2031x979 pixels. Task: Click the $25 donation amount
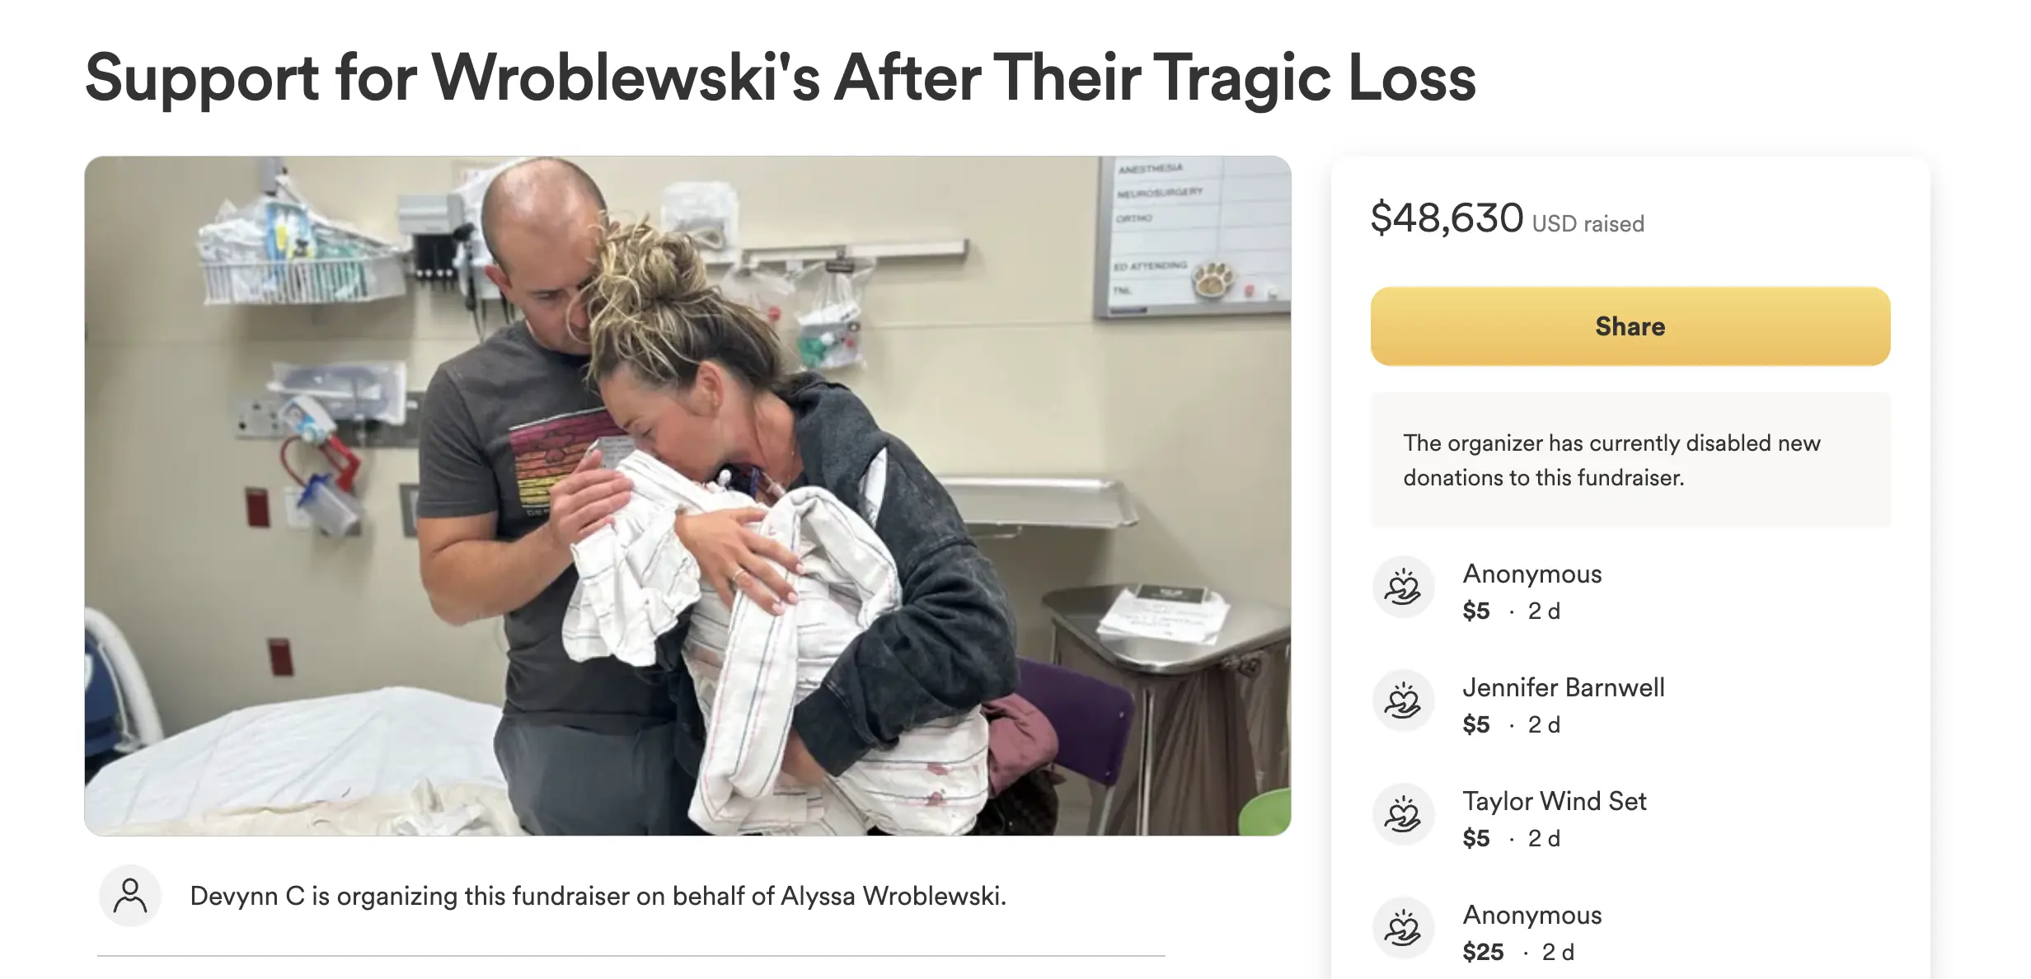[x=1482, y=952]
